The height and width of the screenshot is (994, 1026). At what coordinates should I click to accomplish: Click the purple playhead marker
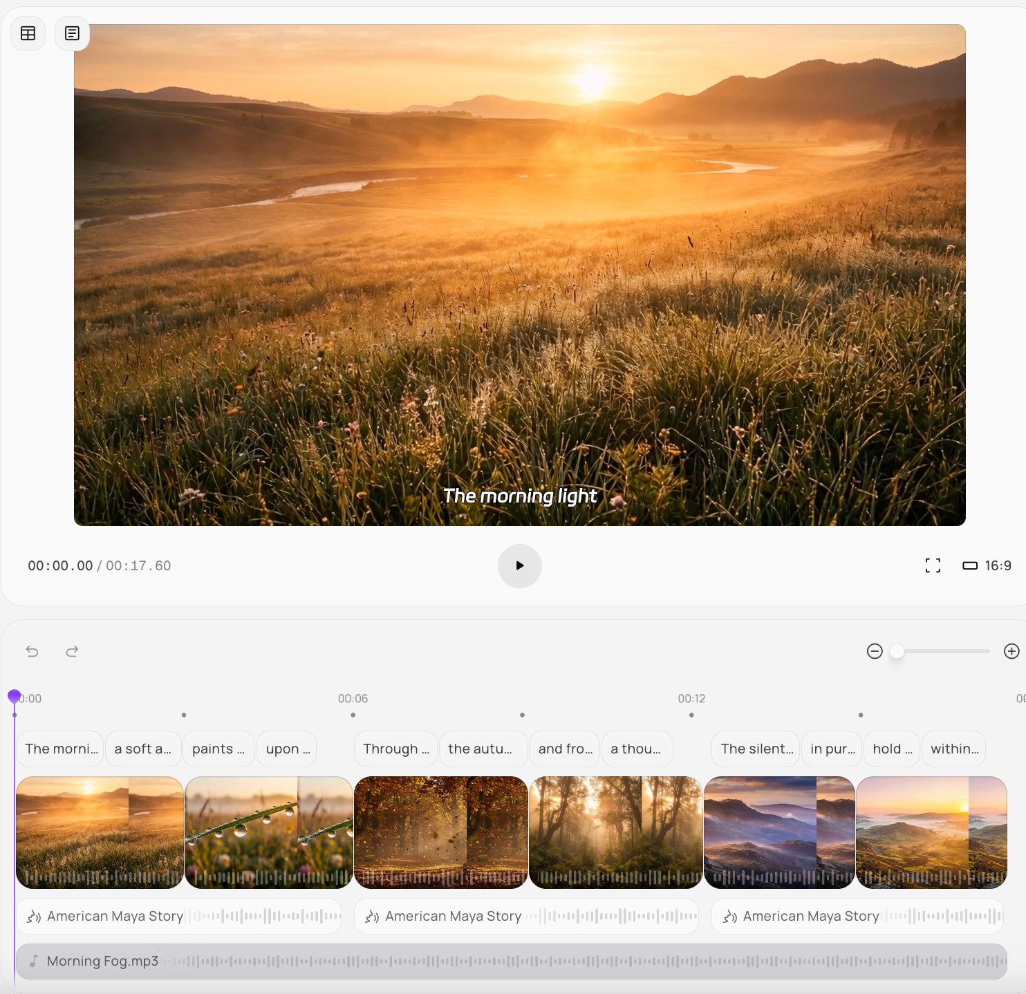pos(14,695)
